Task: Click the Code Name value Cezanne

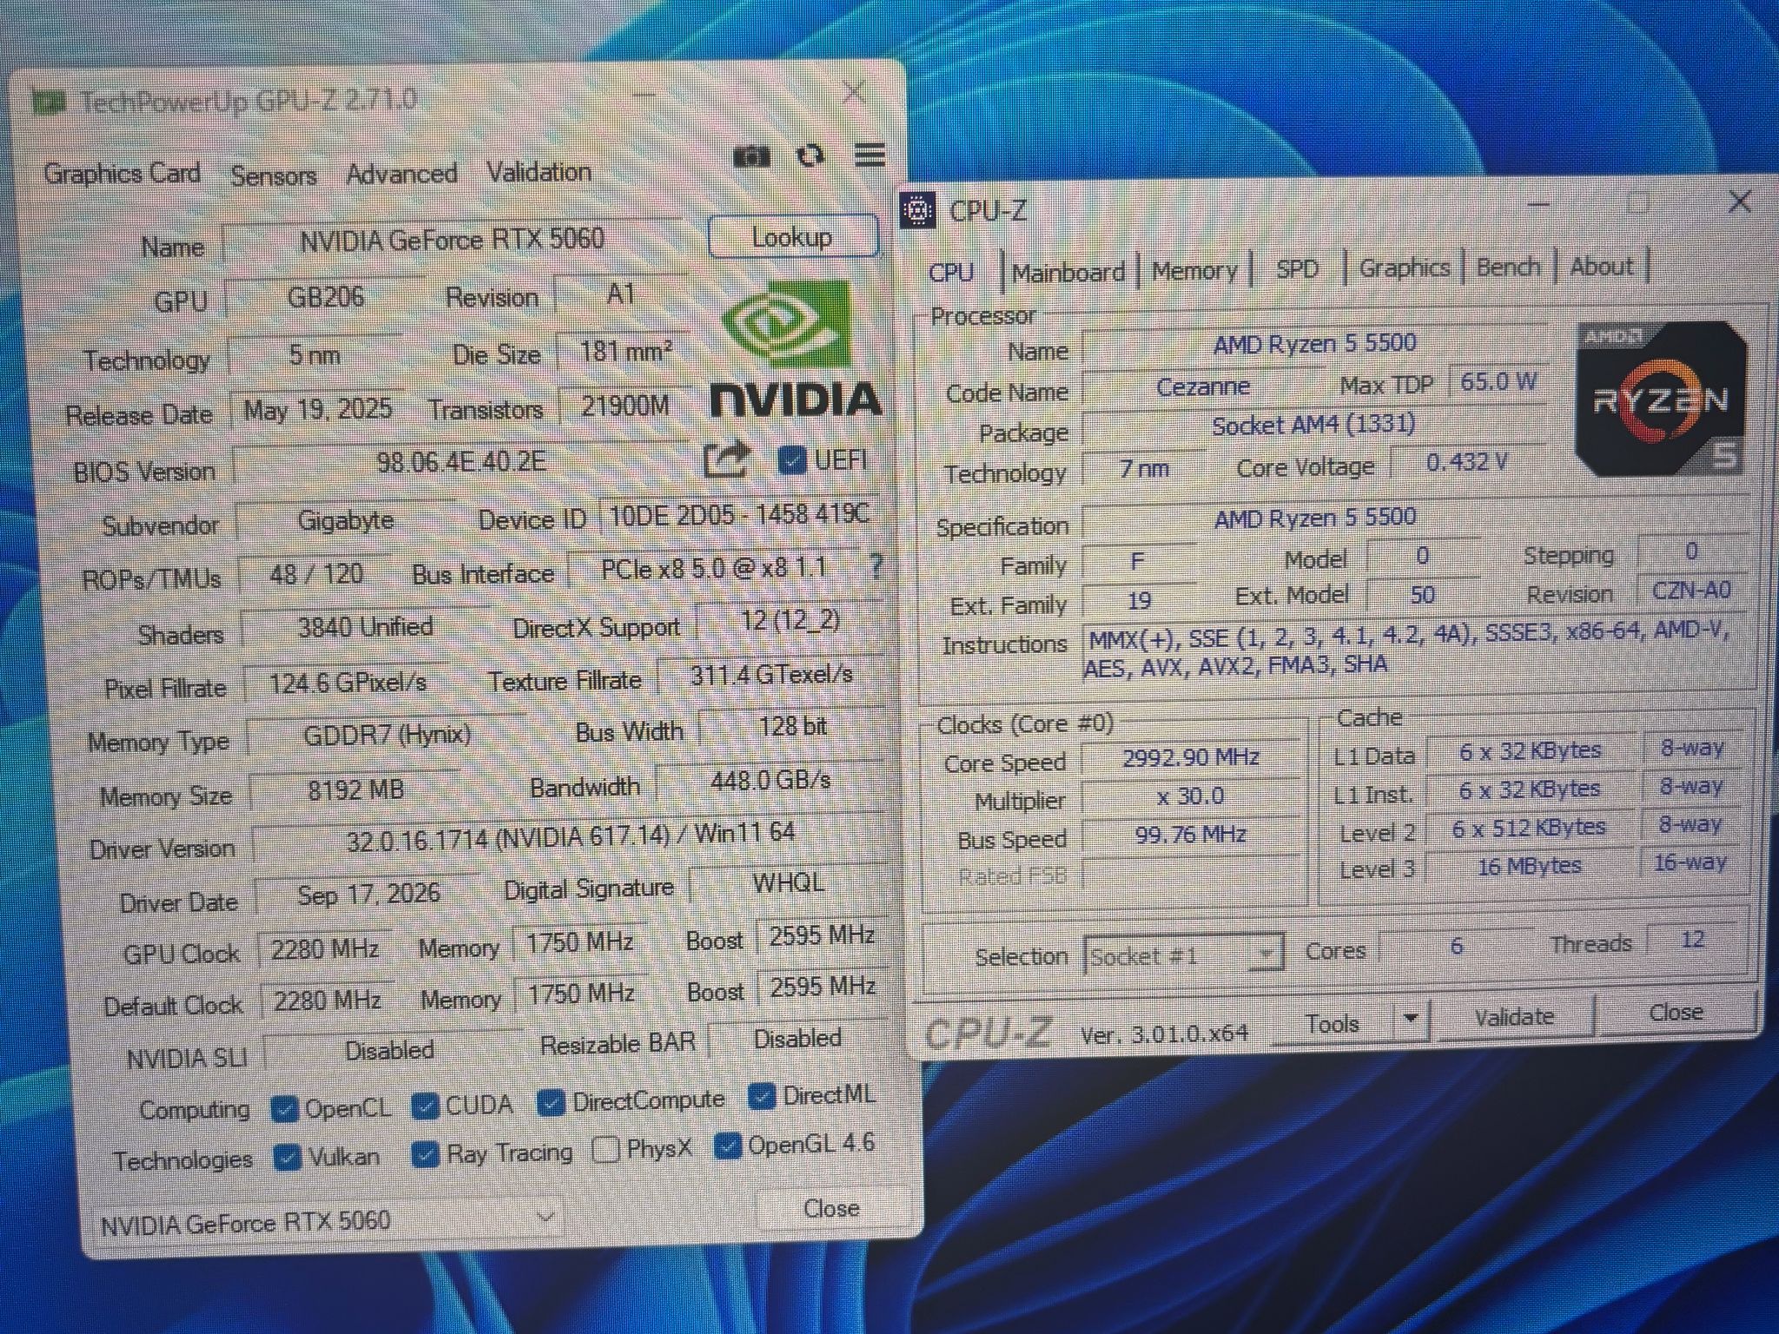Action: (x=1202, y=386)
